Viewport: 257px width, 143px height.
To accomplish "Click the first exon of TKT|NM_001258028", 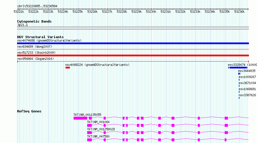I will (x=90, y=133).
